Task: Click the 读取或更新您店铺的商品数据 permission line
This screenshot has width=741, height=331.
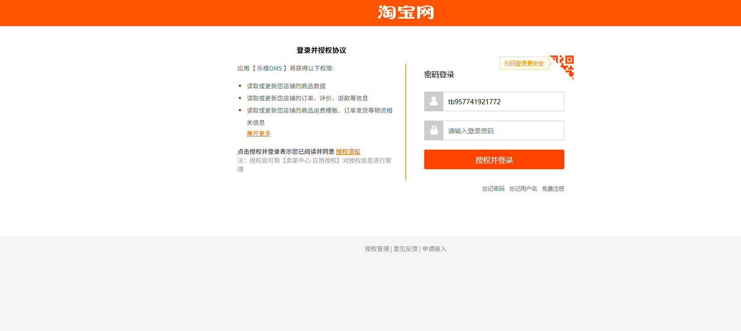Action: [286, 86]
